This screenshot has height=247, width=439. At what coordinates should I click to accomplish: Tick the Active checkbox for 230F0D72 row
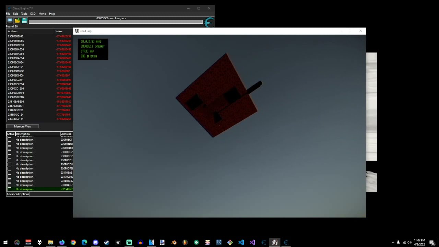[x=9, y=168]
